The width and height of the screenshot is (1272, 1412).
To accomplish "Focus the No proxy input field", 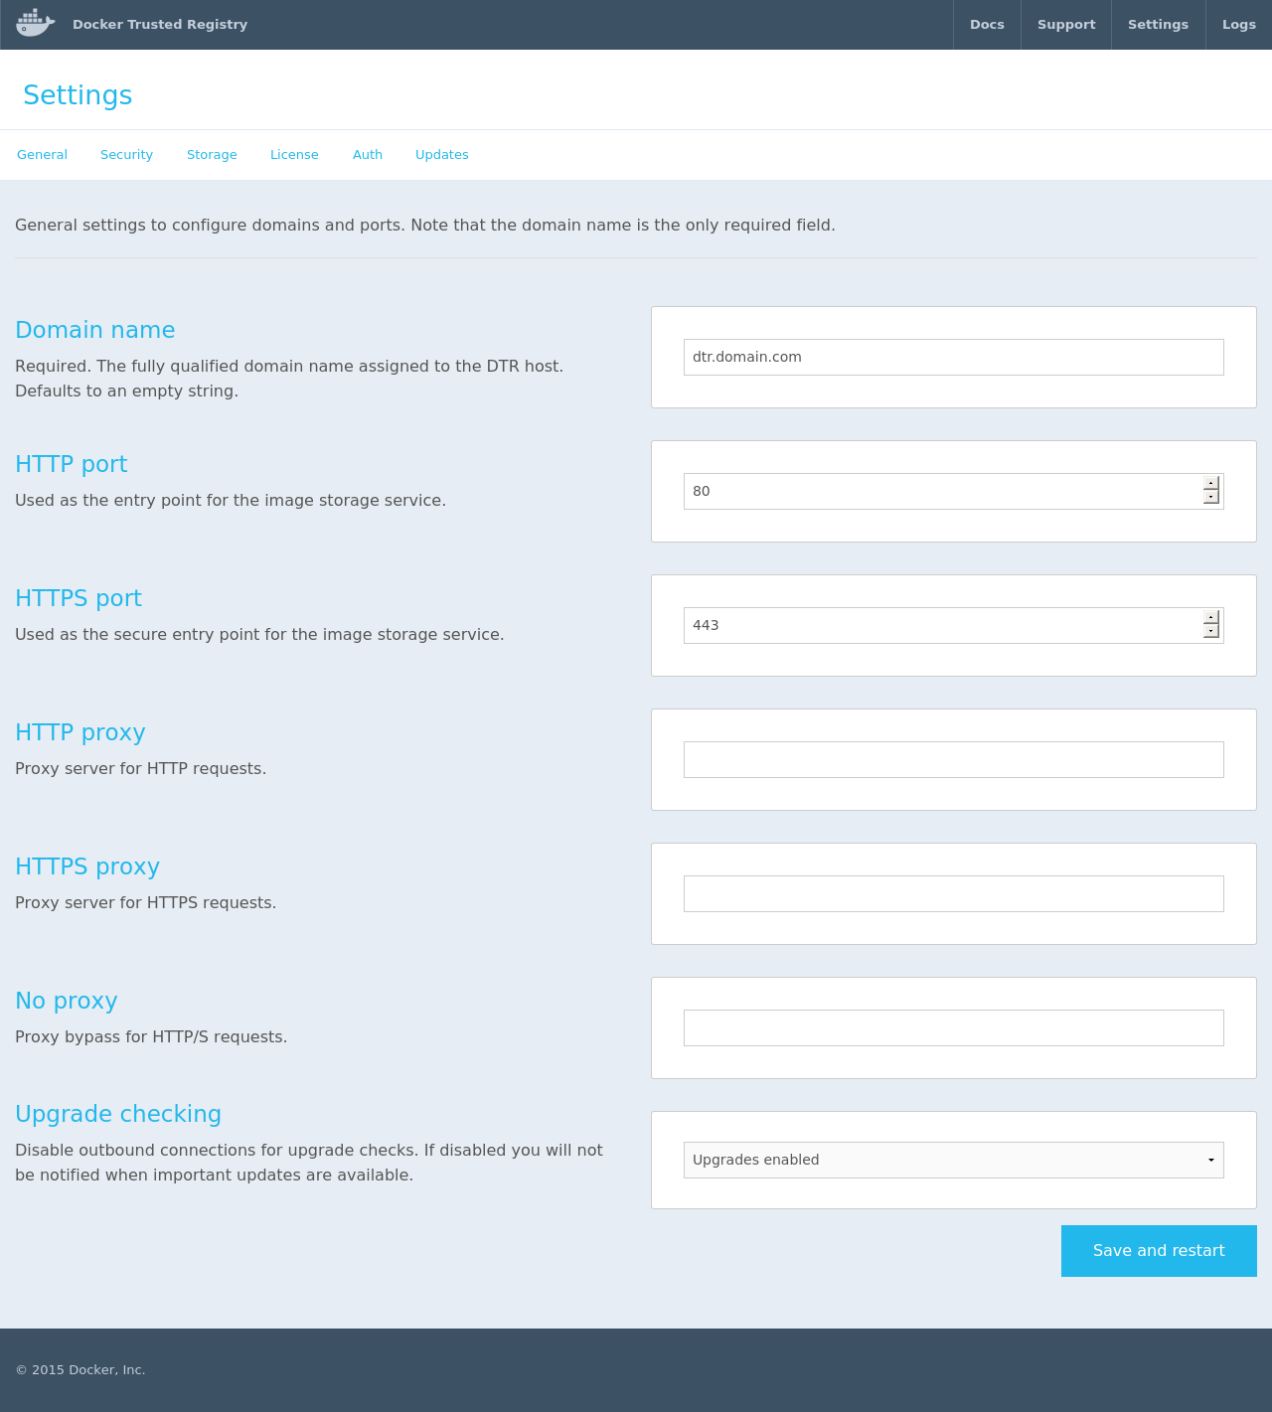I will click(x=954, y=1027).
